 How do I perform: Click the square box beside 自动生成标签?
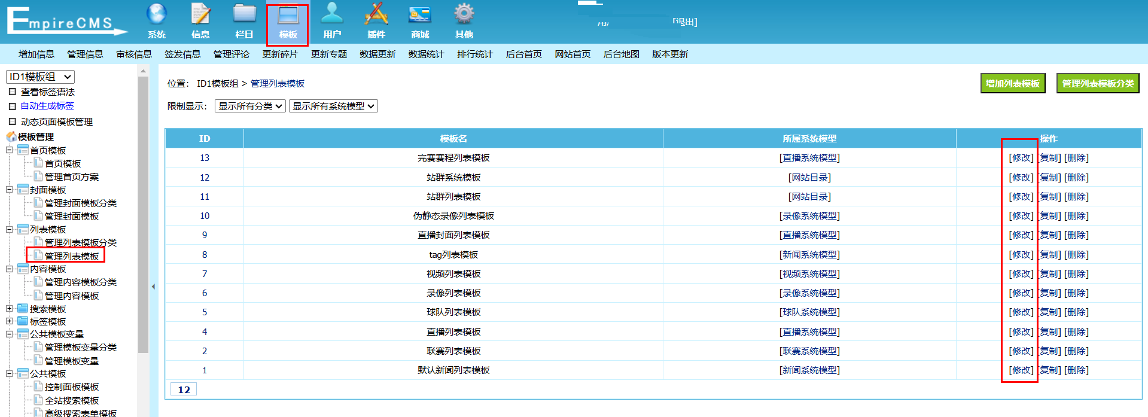[x=12, y=106]
